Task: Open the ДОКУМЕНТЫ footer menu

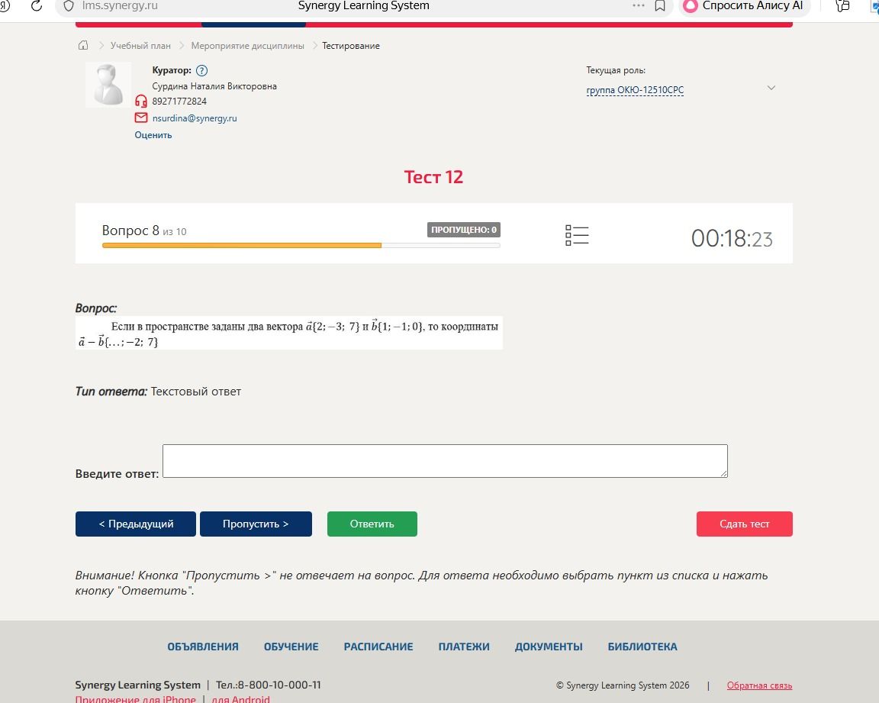Action: click(x=549, y=647)
